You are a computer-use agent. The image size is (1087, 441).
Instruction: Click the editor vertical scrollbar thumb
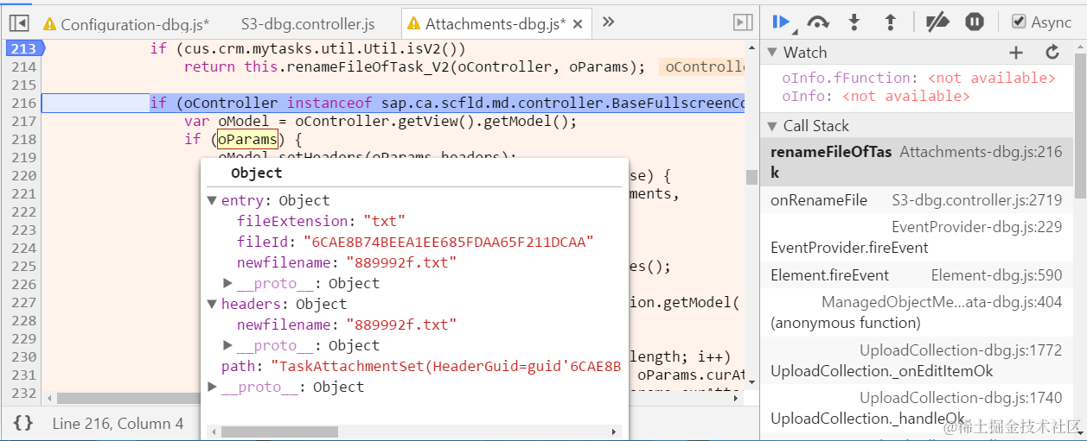[x=751, y=177]
